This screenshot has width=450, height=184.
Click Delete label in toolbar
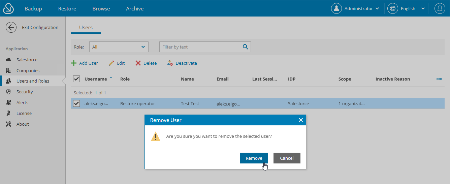(x=150, y=63)
